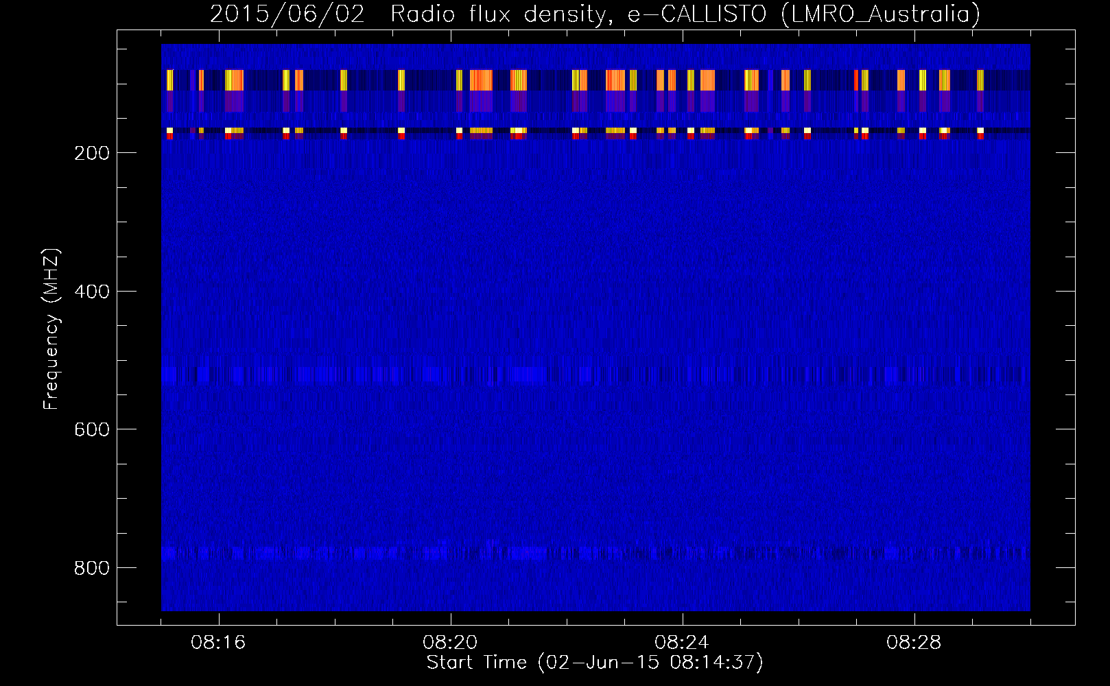This screenshot has width=1110, height=686.
Task: Click the 08:24 time tick label
Action: [x=683, y=643]
